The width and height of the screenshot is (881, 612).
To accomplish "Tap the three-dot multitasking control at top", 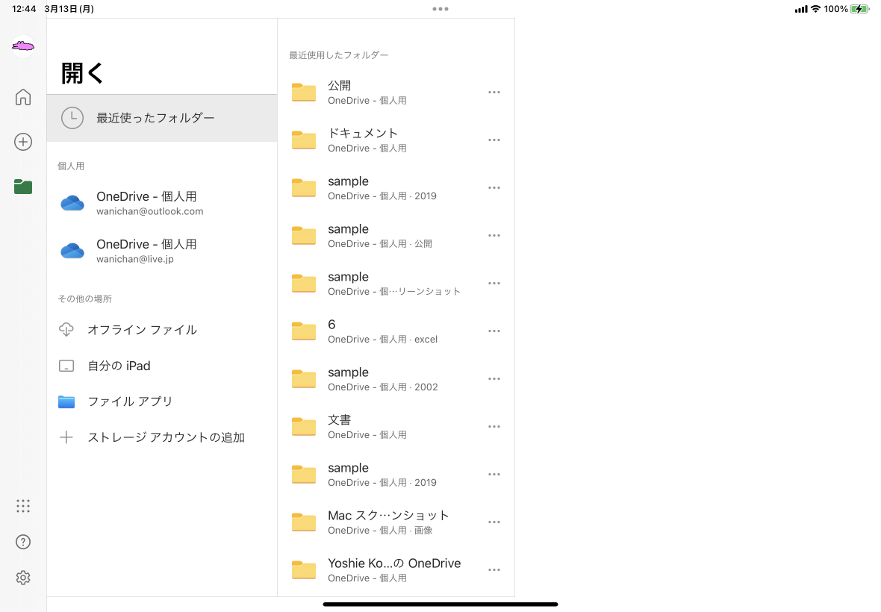I will [x=441, y=9].
